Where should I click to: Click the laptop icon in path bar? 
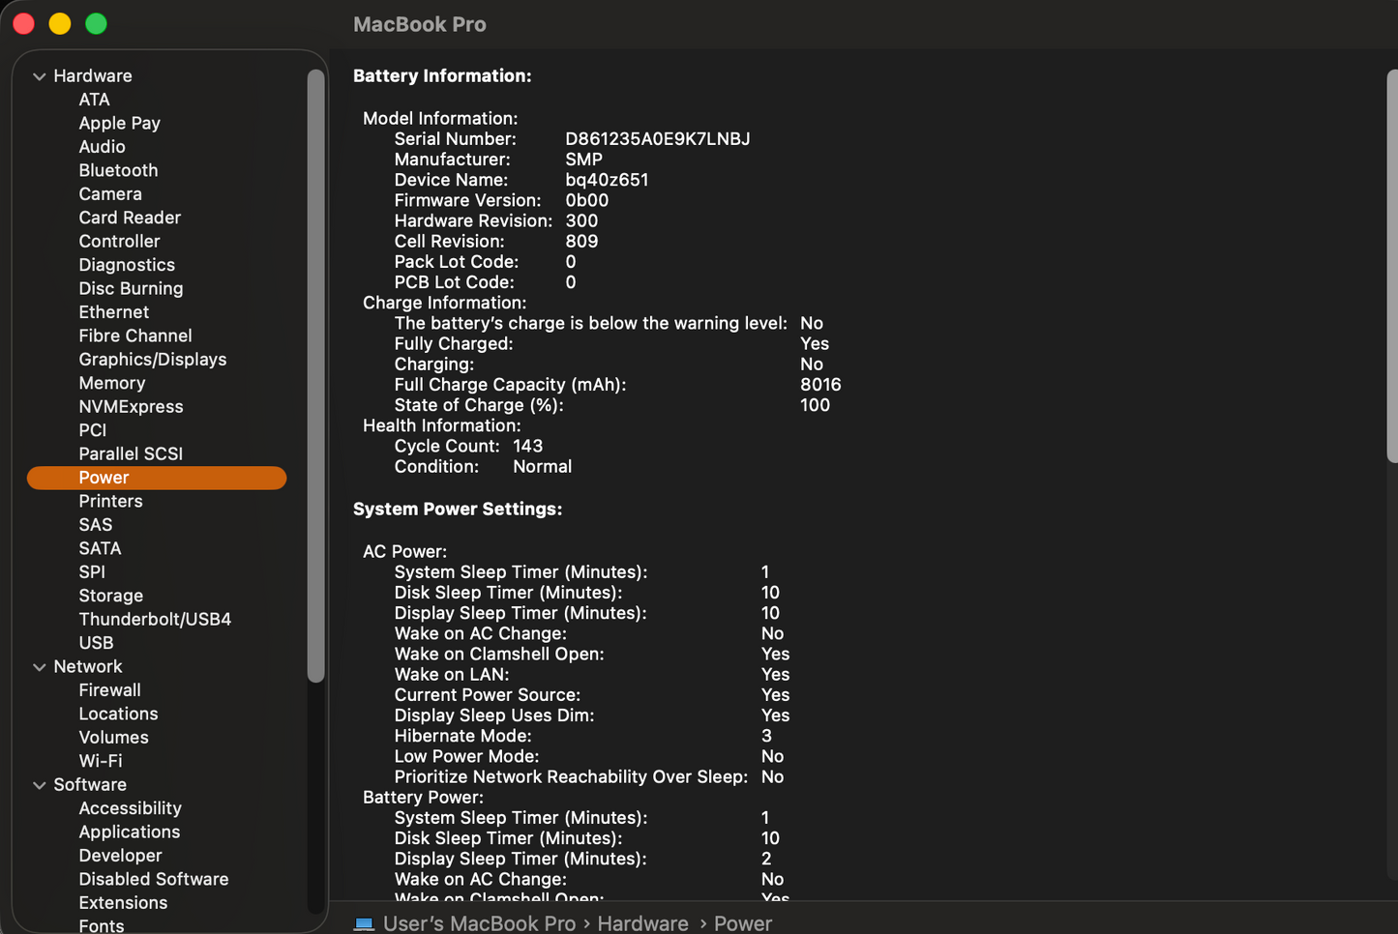pos(364,923)
